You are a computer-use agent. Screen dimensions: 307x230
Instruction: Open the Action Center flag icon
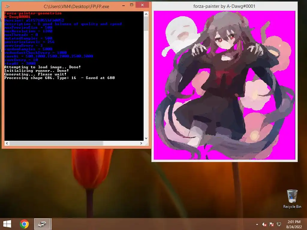(x=271, y=224)
